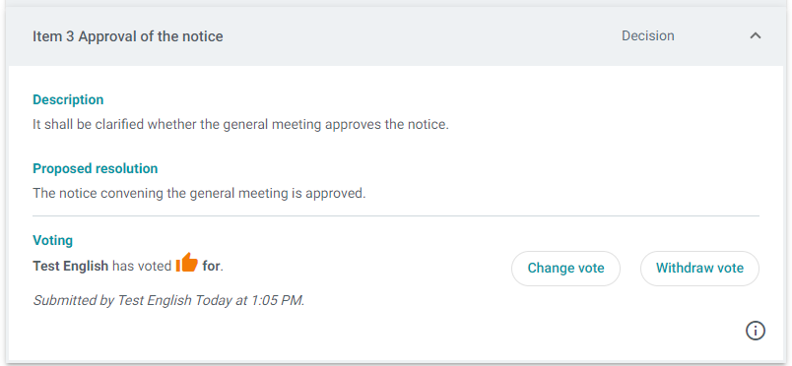Select the Item 3 Approval of the notice title
Viewport: 792px width, 366px height.
tap(128, 36)
